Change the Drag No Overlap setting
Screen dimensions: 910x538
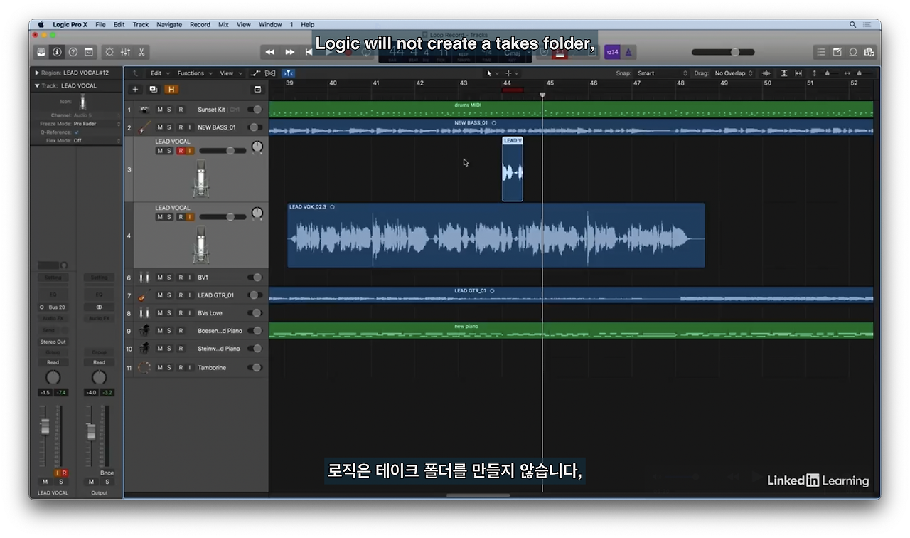[734, 73]
